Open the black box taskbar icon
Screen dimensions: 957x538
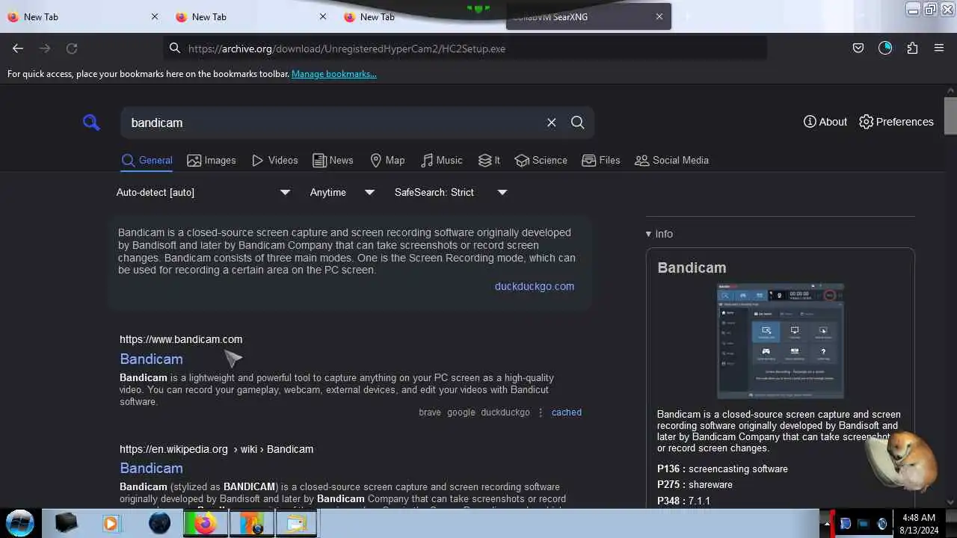click(66, 524)
